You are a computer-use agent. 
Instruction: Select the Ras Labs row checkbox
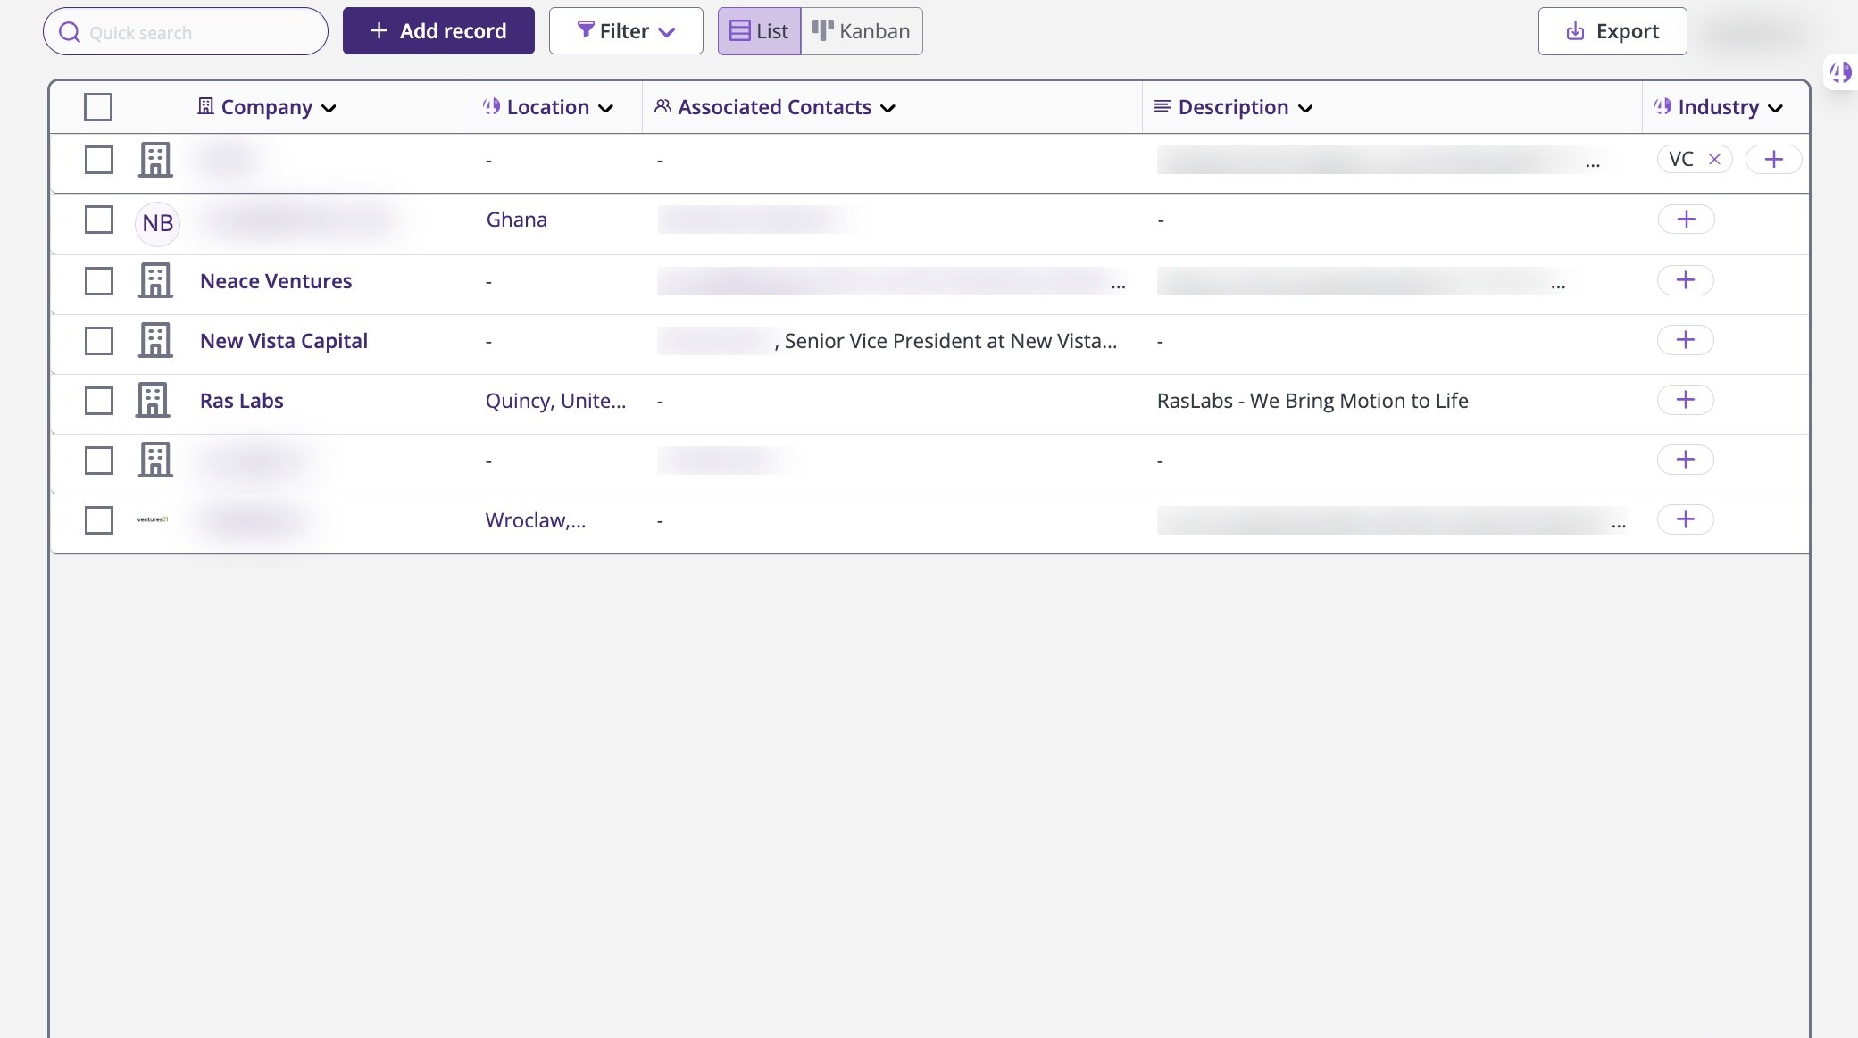(x=98, y=401)
